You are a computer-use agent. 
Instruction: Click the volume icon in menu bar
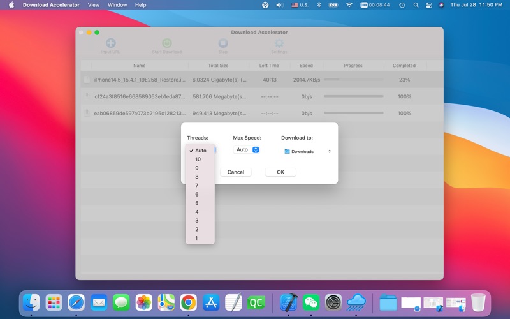coord(280,5)
